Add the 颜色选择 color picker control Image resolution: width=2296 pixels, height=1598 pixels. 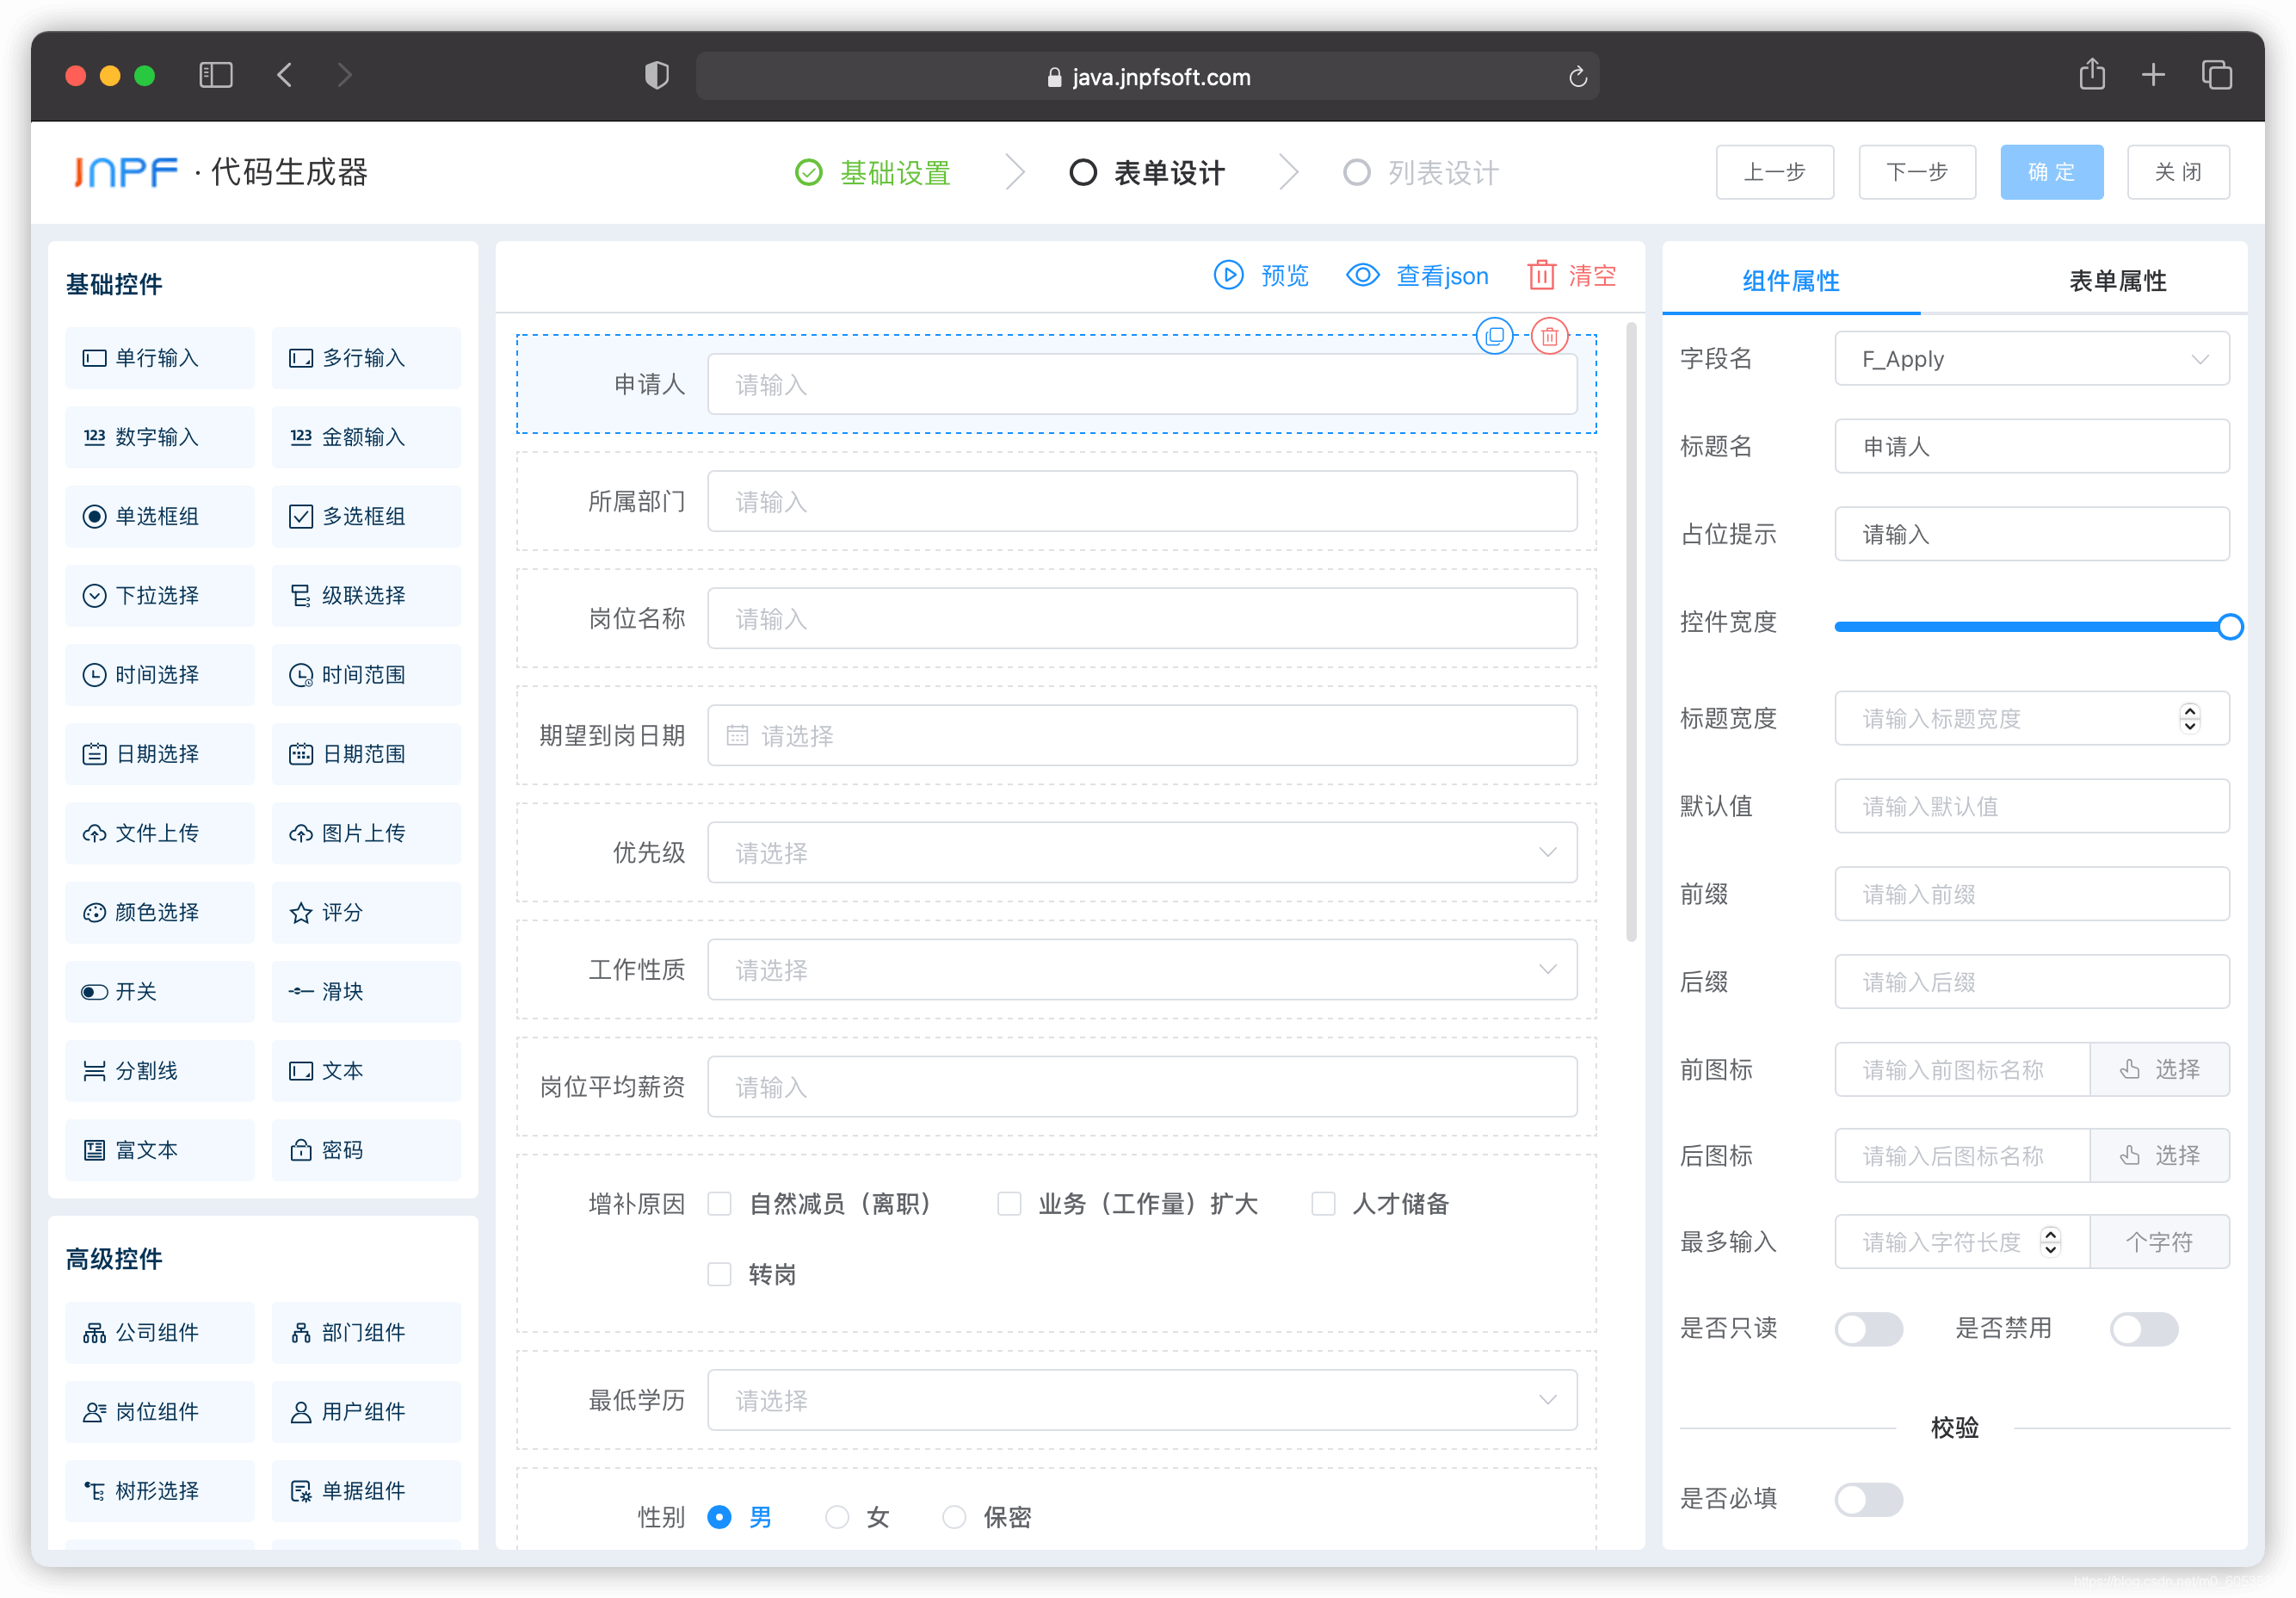160,912
